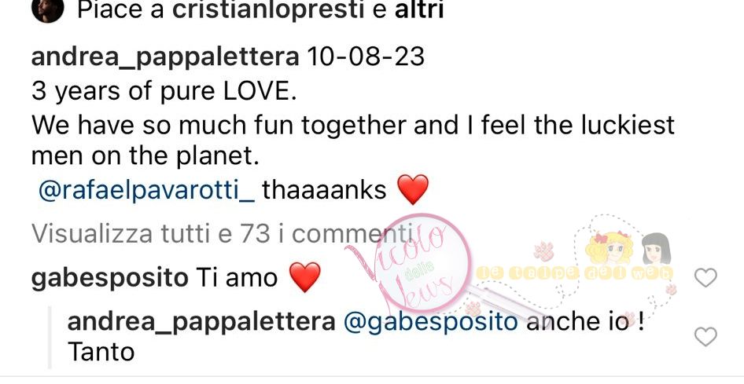Screen dimensions: 744x384
Task: Click the Vicolo delle News watermark logo
Action: click(408, 265)
